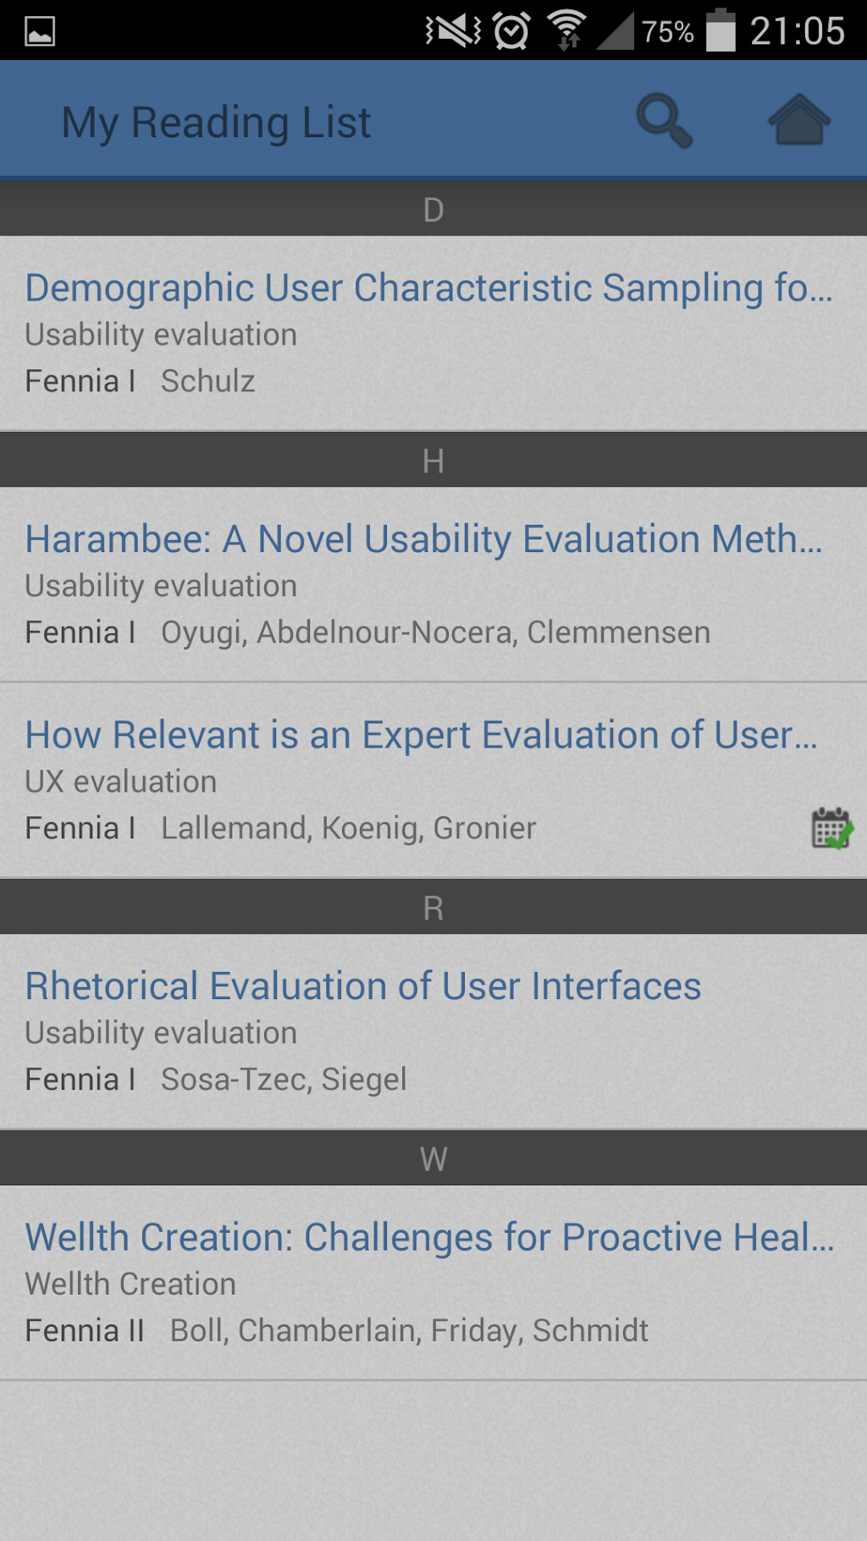The image size is (867, 1541).
Task: Tap the vibrate mute status icon
Action: 453,31
